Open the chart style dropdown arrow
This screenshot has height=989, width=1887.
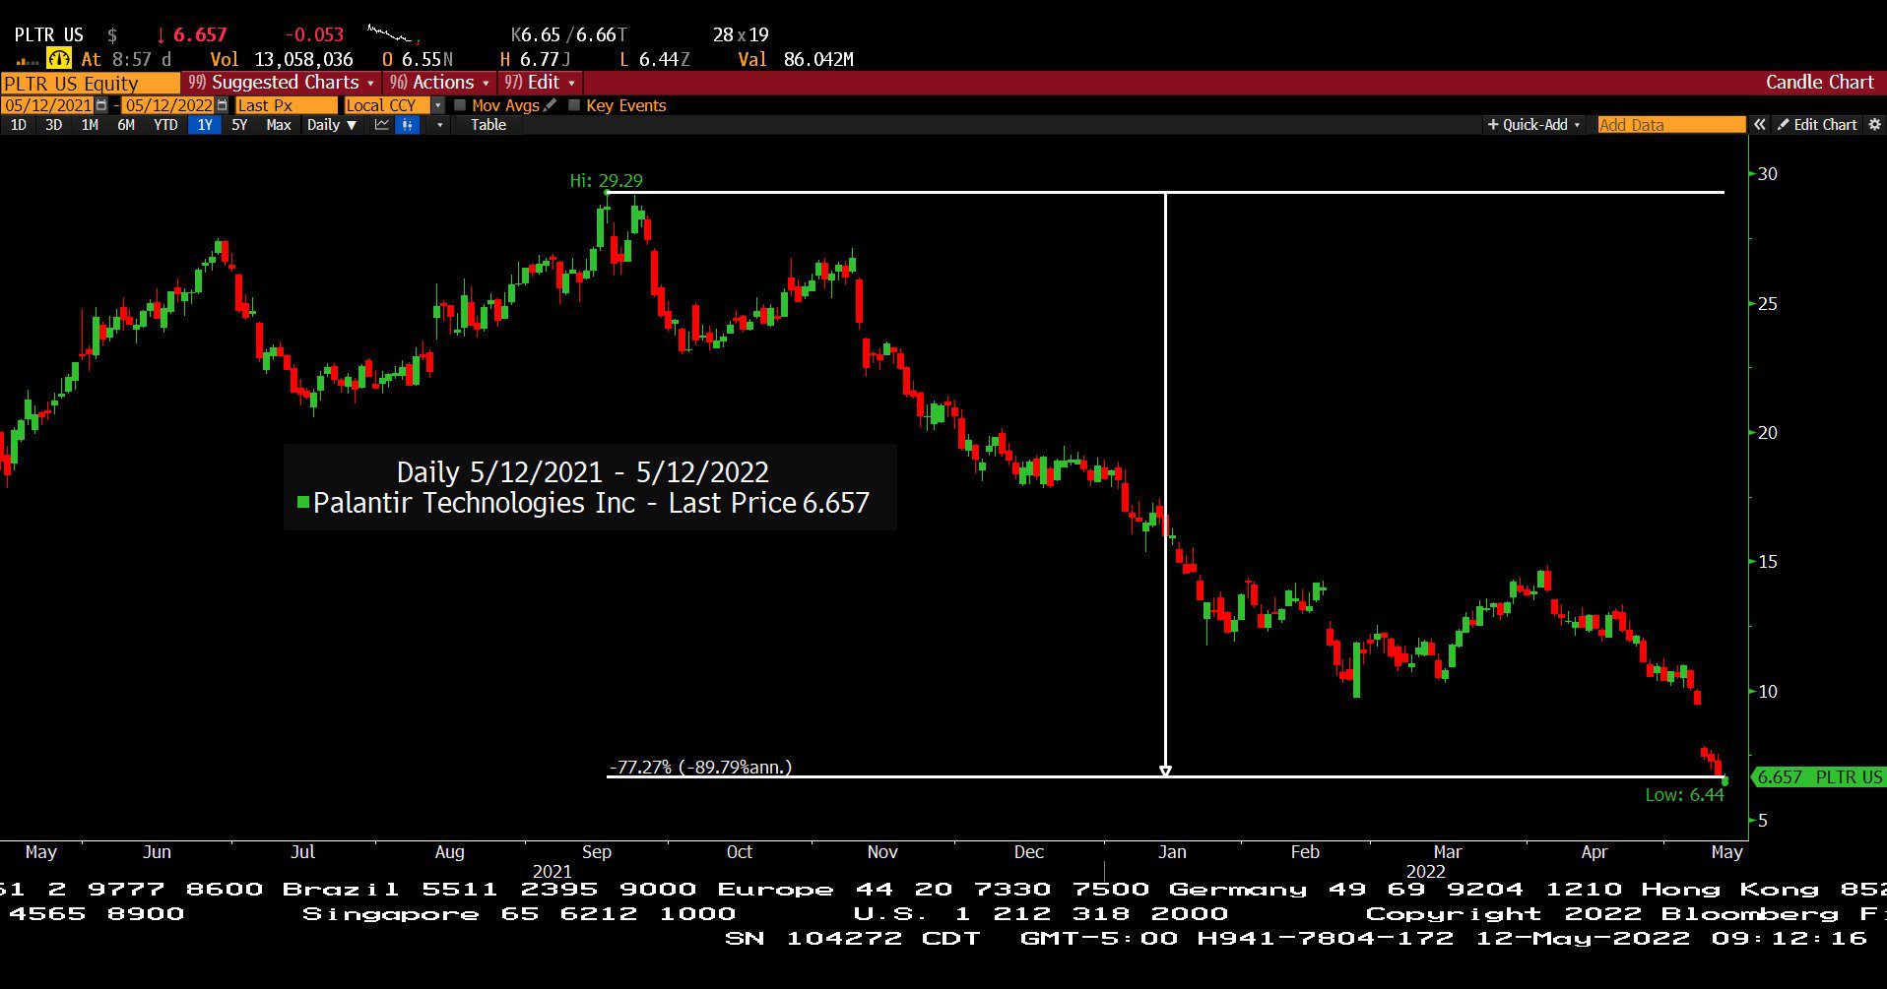click(439, 125)
